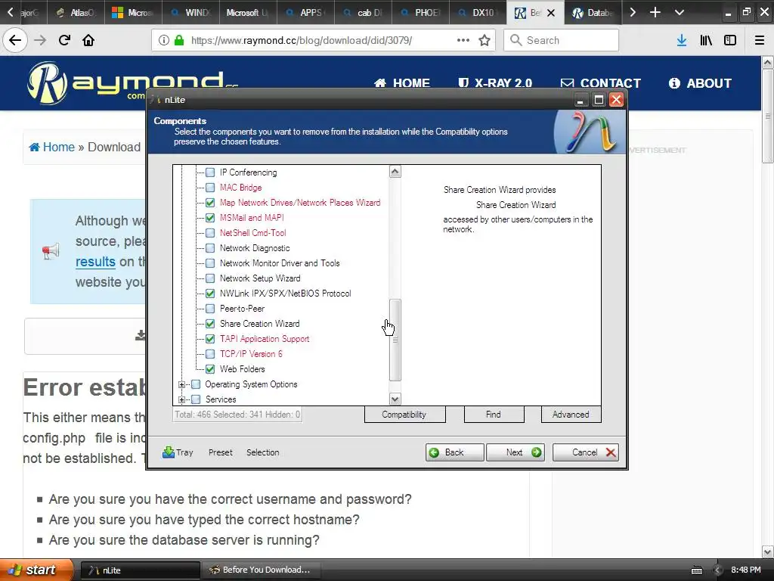Check the Operating System Options checkbox
The image size is (774, 581).
pyautogui.click(x=196, y=384)
